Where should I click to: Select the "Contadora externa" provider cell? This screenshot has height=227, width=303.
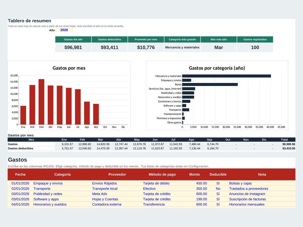coord(117,205)
